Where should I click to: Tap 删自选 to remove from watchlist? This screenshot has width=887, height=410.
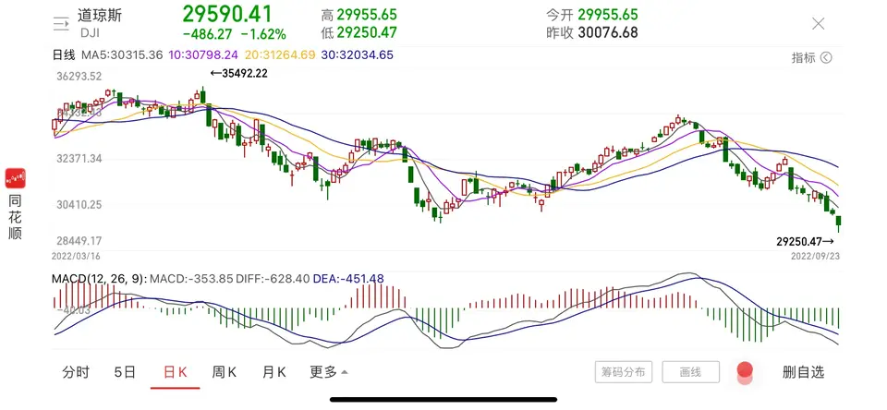click(803, 372)
